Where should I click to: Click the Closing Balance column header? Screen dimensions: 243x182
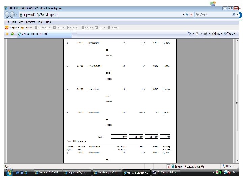tap(167, 148)
